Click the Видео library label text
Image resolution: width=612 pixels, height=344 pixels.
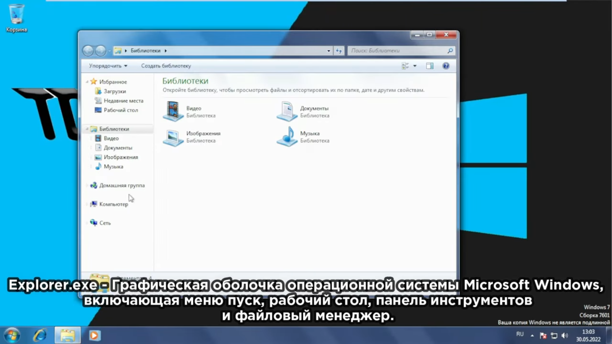(194, 108)
